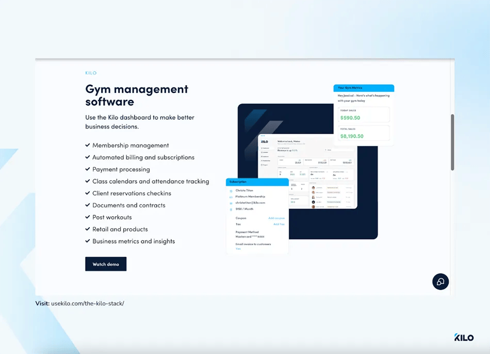Click the KILO logo in the dashboard mockup
This screenshot has height=354, width=490.
coord(265,141)
